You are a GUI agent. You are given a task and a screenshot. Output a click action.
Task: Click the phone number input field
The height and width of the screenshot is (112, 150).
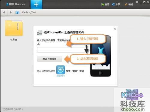61,50
